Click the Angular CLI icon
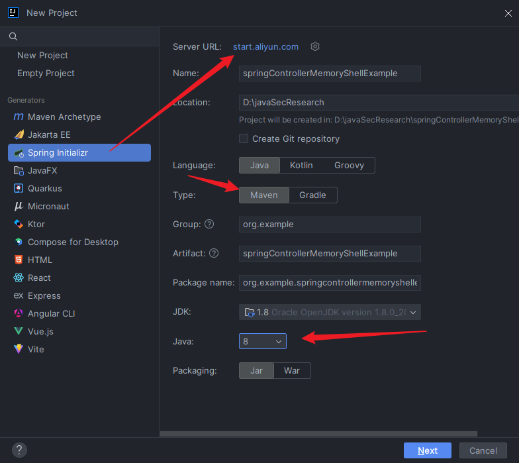The height and width of the screenshot is (463, 519). click(19, 313)
